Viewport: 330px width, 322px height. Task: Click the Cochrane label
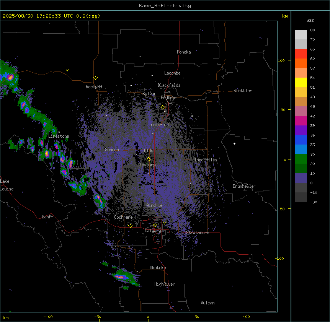pyautogui.click(x=123, y=217)
